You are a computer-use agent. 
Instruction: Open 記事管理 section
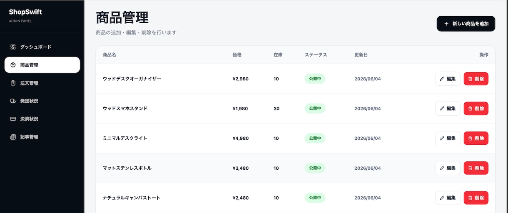click(x=42, y=137)
